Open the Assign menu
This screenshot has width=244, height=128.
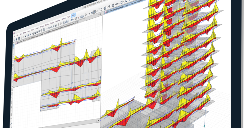37,28
